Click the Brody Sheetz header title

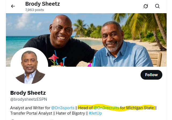[42, 4]
